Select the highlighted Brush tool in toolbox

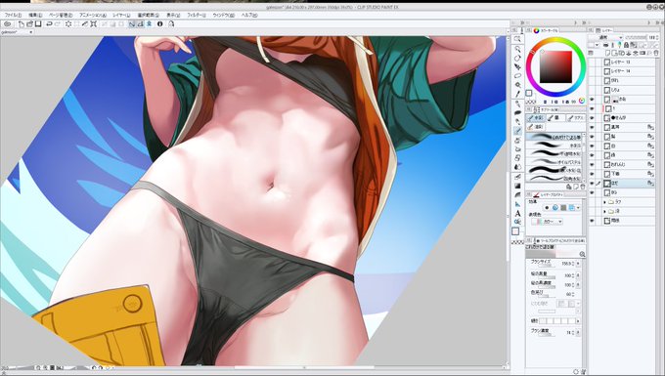coord(517,131)
